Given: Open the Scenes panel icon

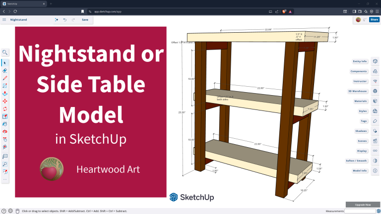Looking at the screenshot, I should 375,141.
